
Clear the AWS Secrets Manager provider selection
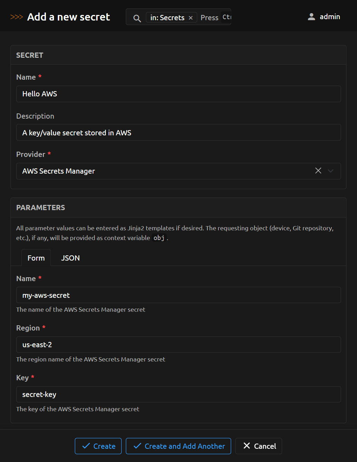[x=318, y=170]
